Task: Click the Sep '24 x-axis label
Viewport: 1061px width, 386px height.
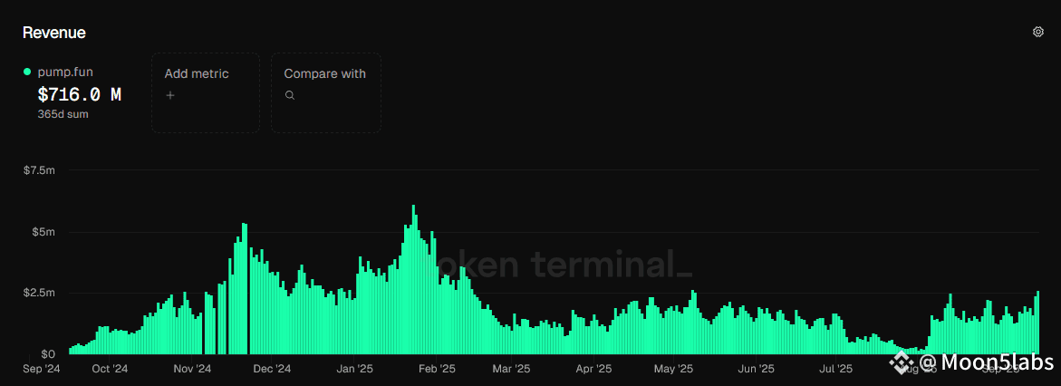Action: pos(40,369)
